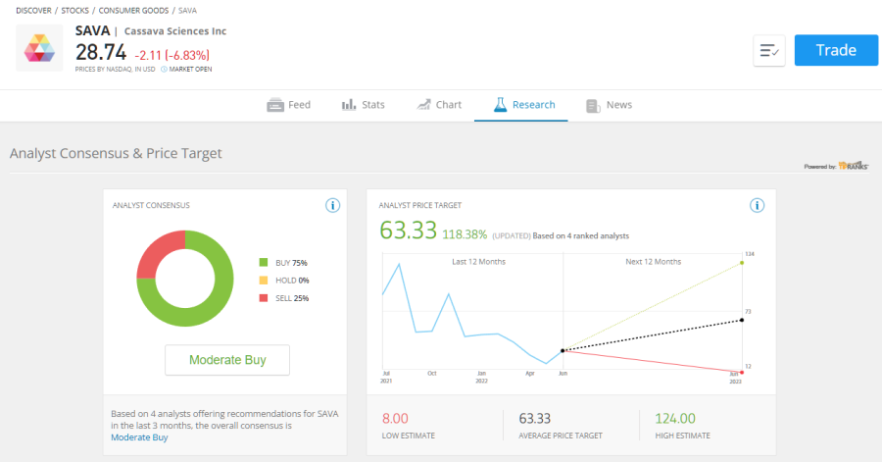Click the Cassava Sciences logo thumbnail
Viewport: 882px width, 462px height.
click(39, 48)
